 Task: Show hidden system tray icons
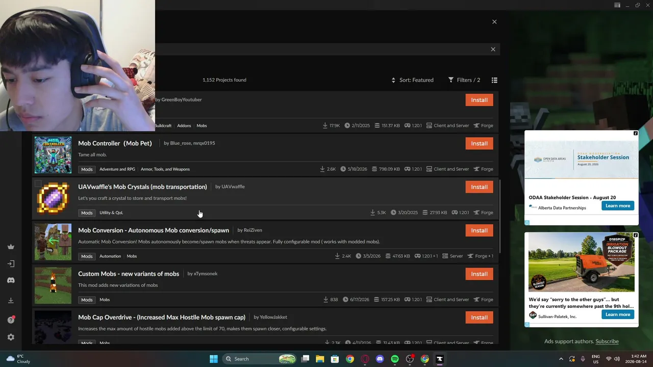(561, 359)
